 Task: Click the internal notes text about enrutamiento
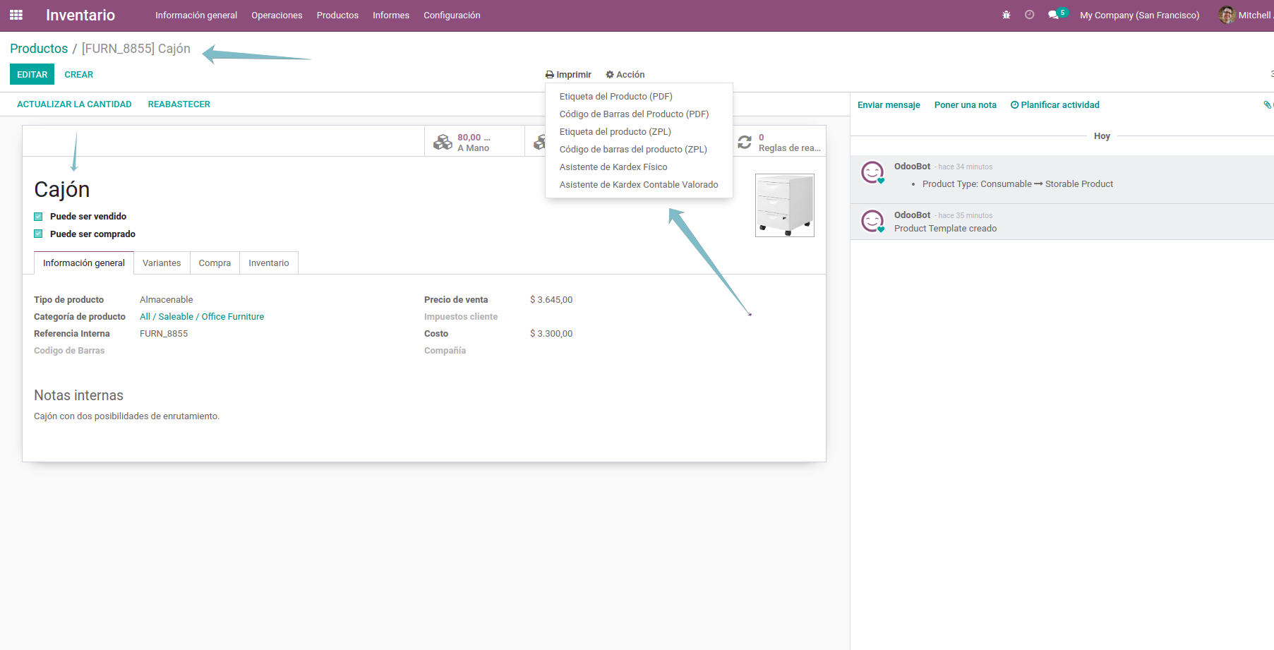tap(127, 416)
